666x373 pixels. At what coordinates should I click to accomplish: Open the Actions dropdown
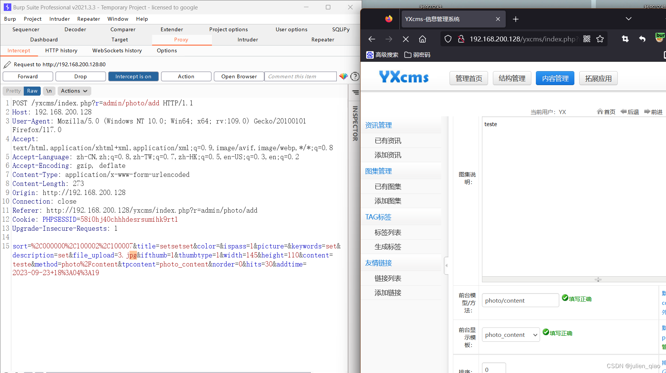(74, 91)
